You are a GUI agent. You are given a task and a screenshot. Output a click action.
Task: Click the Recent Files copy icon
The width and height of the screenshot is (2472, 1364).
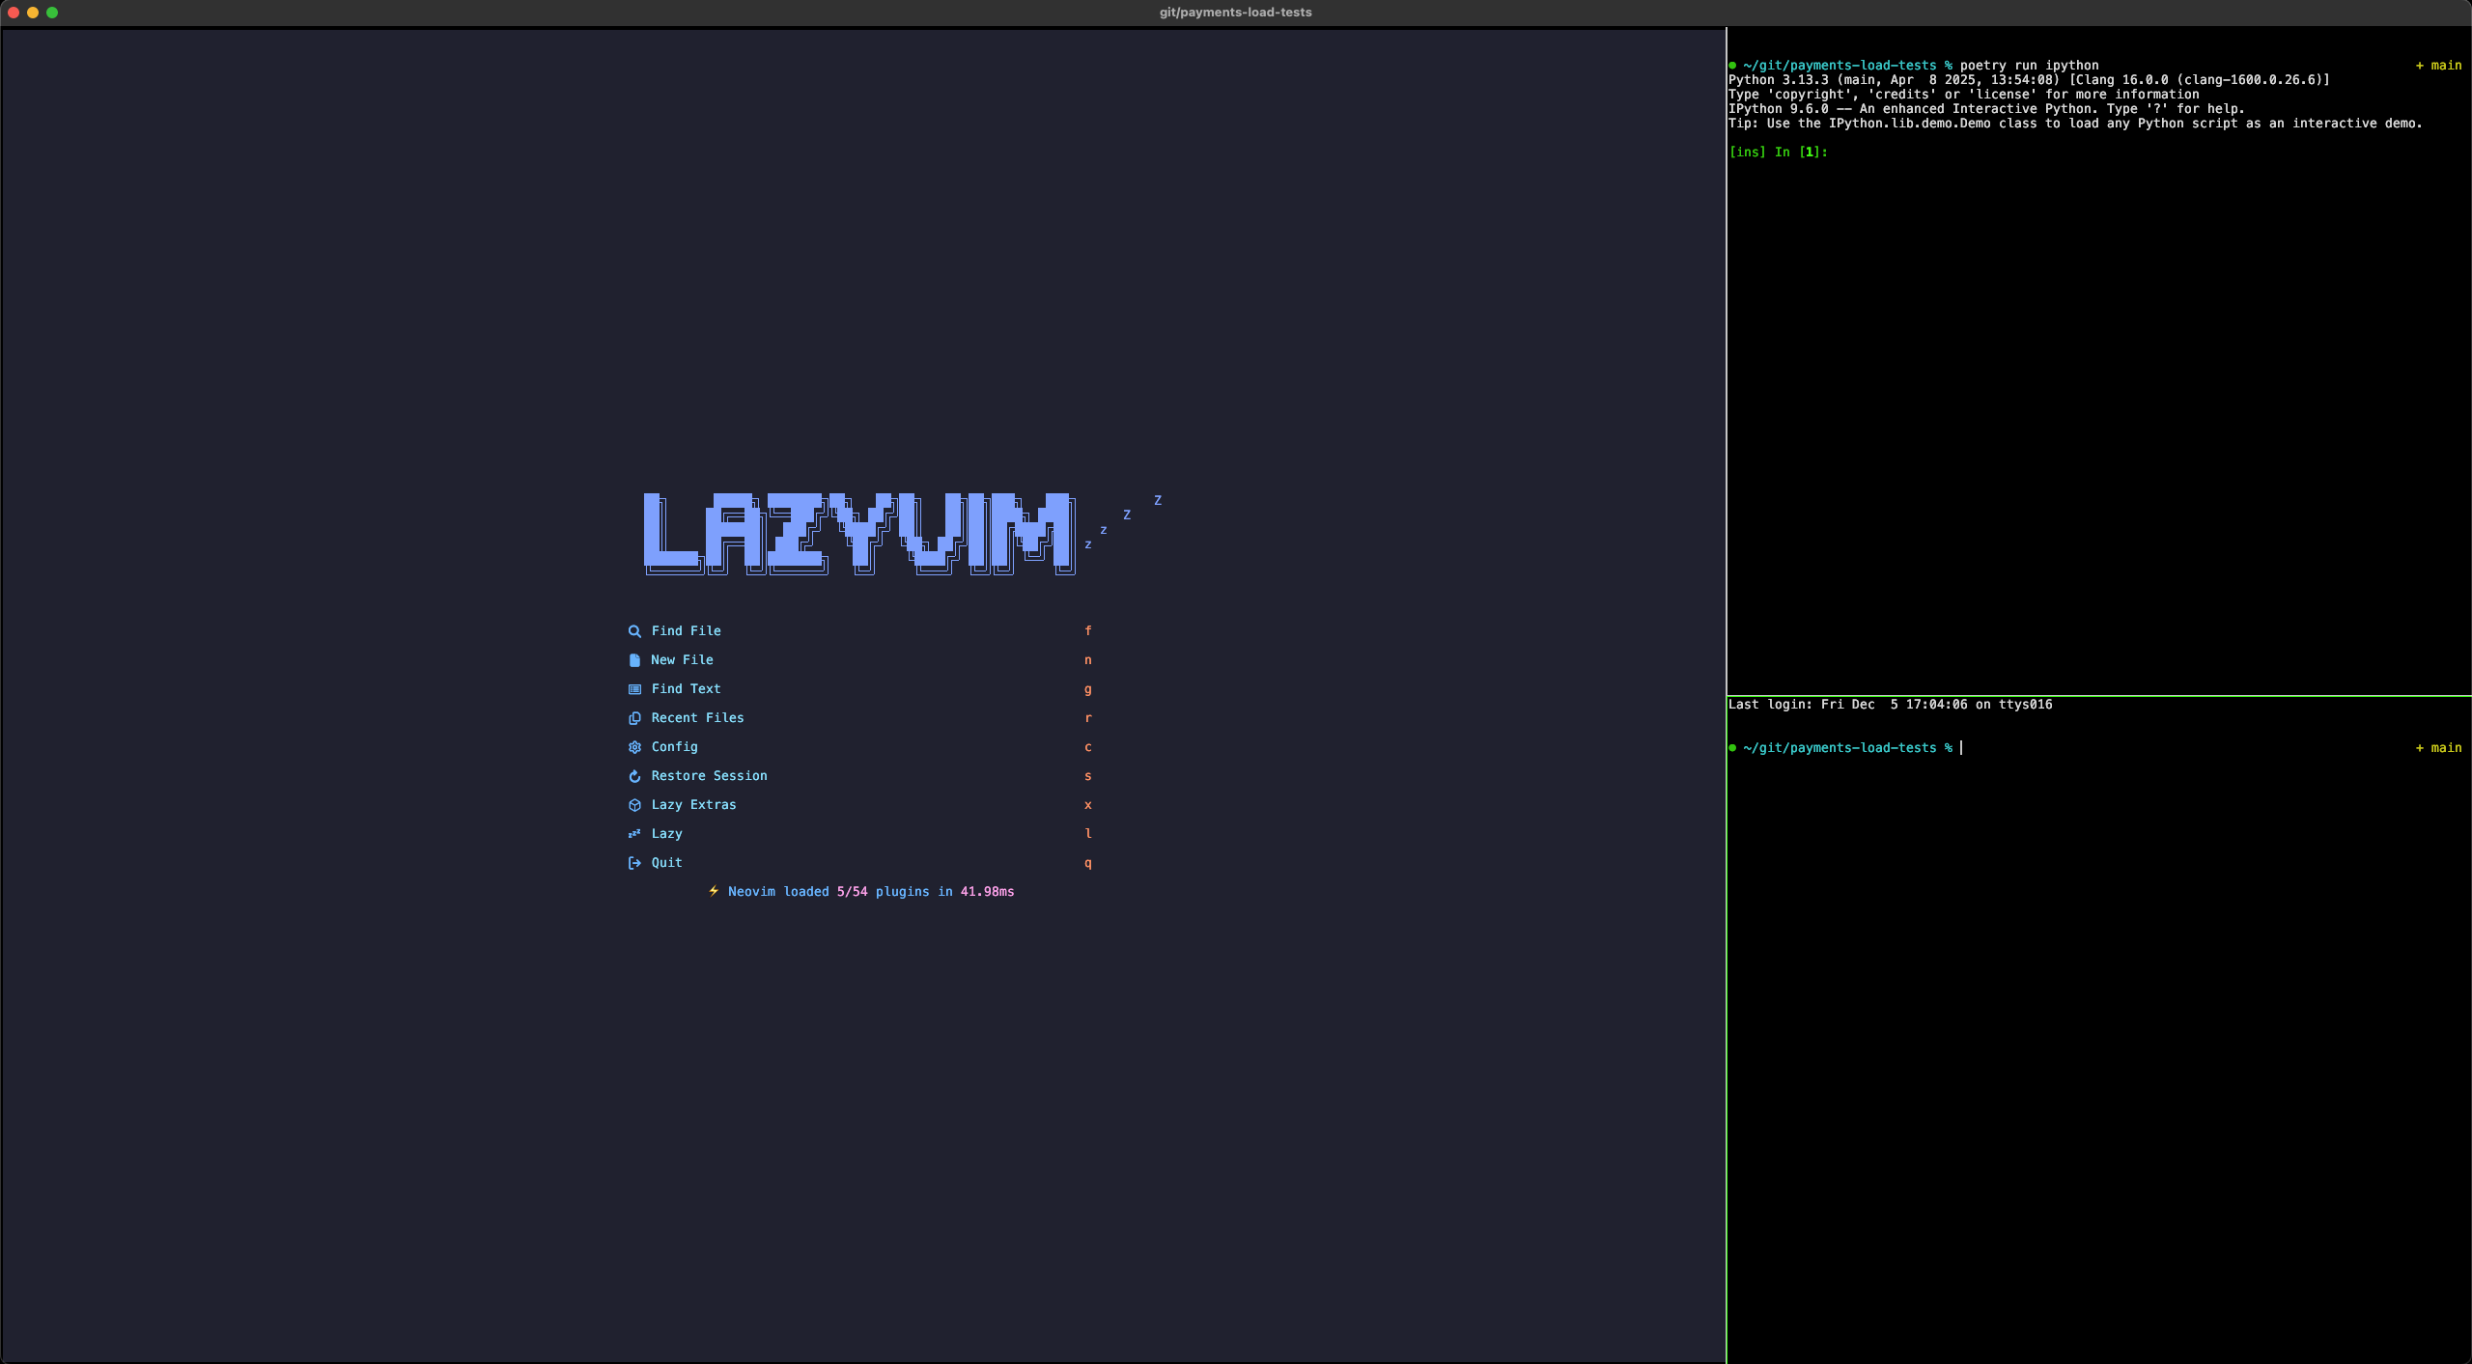[634, 718]
